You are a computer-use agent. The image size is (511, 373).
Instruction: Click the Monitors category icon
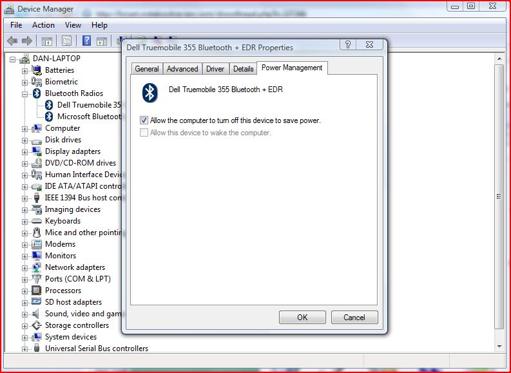(37, 256)
